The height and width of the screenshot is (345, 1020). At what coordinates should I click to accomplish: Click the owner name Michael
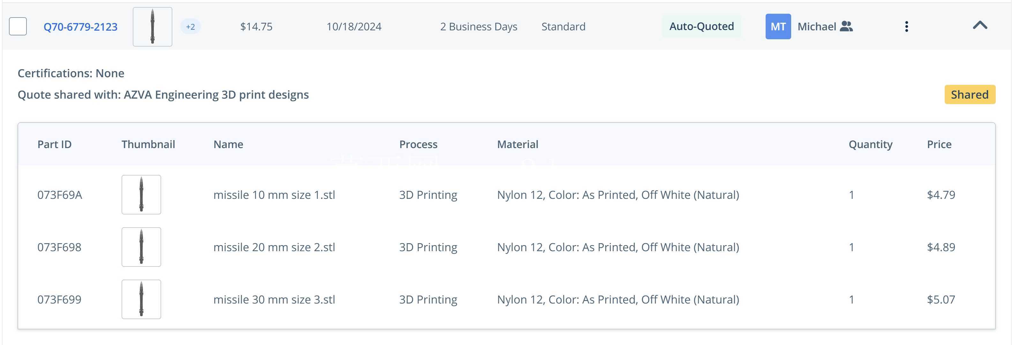pos(816,26)
